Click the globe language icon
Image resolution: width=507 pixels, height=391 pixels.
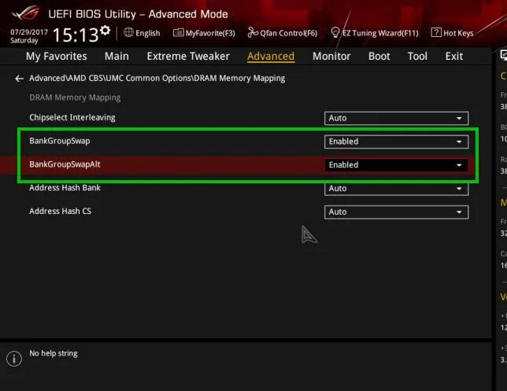click(x=128, y=32)
